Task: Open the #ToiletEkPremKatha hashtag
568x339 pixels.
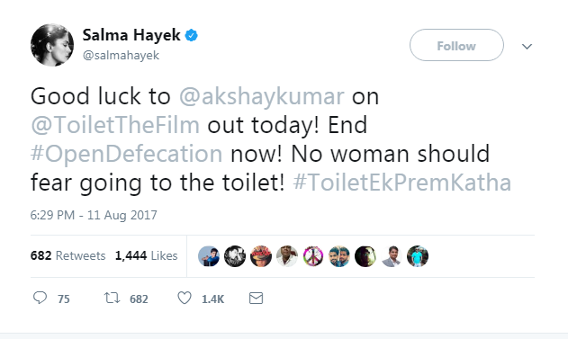Action: [x=402, y=183]
